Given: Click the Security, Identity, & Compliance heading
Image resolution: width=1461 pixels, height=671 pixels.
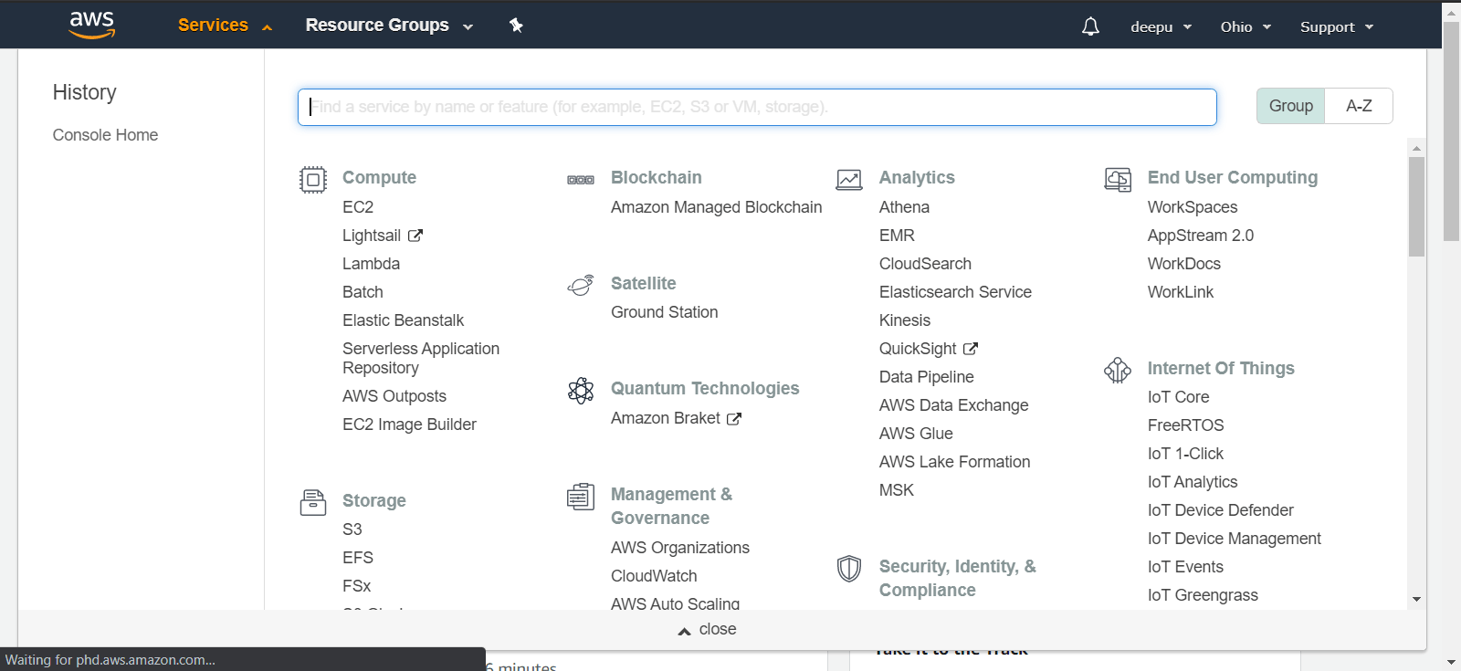Looking at the screenshot, I should point(958,578).
